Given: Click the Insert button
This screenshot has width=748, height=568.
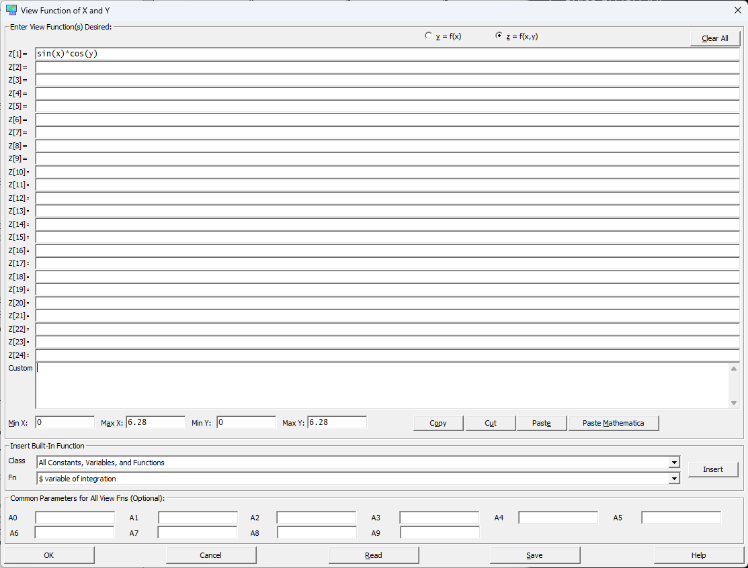Looking at the screenshot, I should point(712,469).
